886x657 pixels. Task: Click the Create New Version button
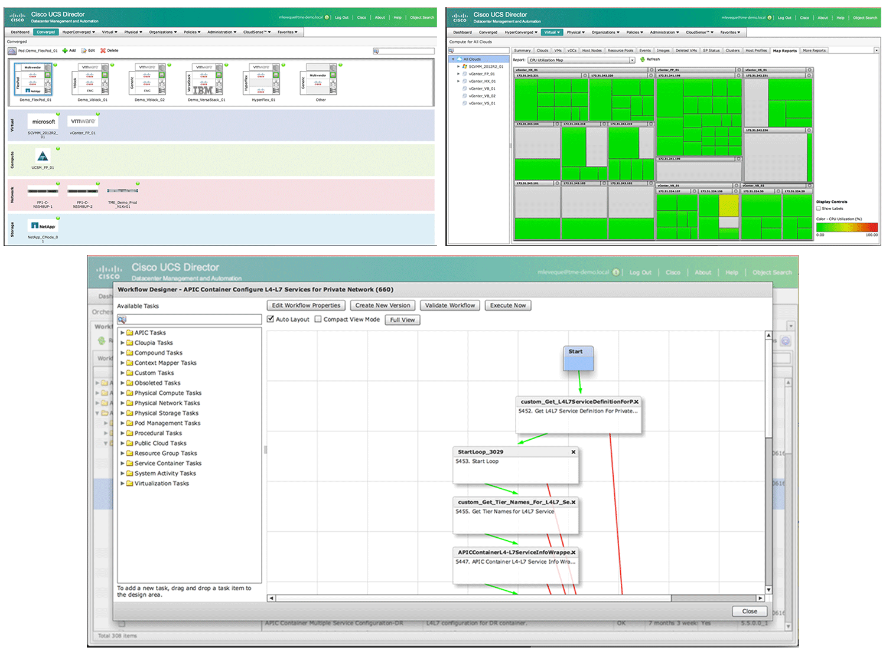click(382, 305)
